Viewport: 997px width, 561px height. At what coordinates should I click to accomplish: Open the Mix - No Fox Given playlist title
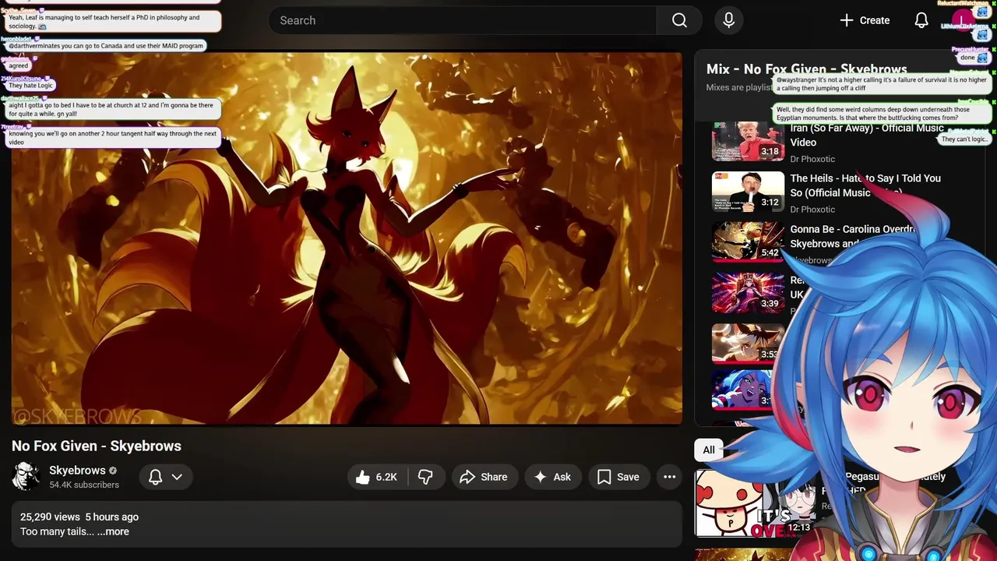pos(807,69)
